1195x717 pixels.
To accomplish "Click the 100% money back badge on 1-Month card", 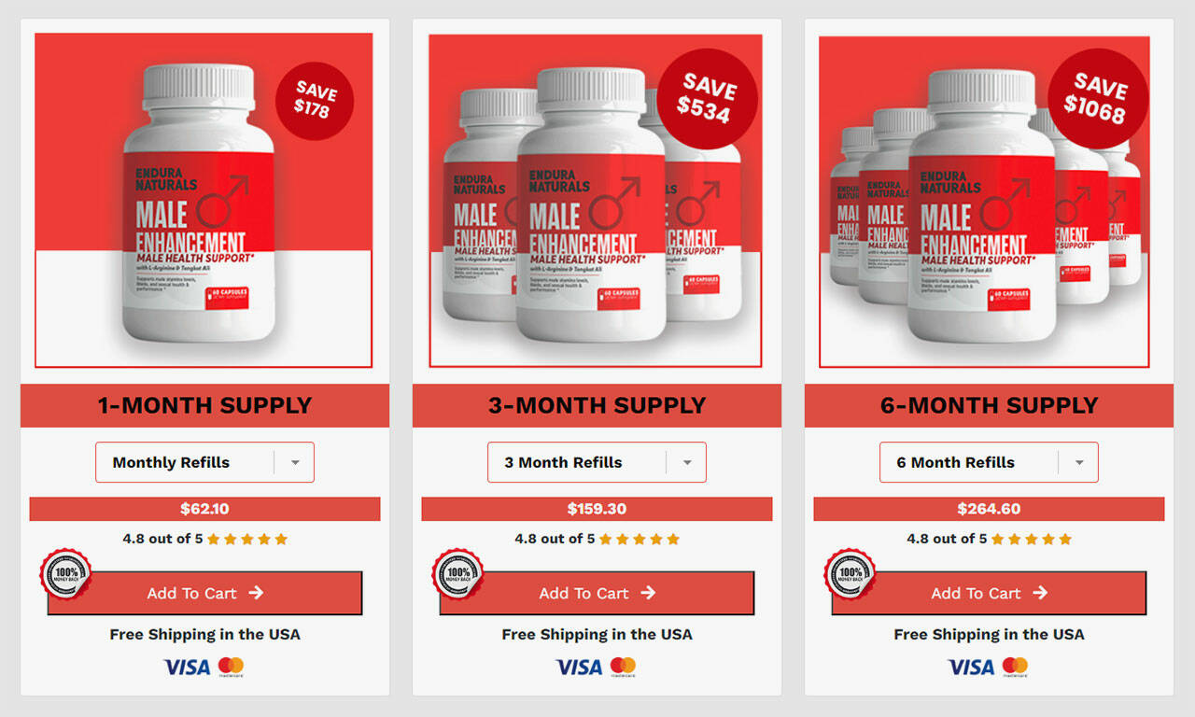I will (x=66, y=574).
